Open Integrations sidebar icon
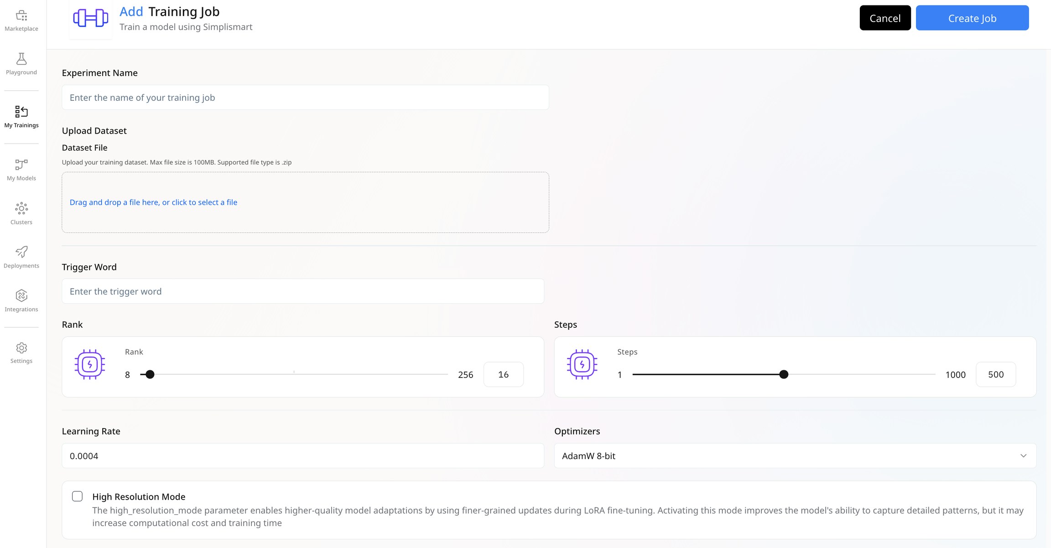 21,296
